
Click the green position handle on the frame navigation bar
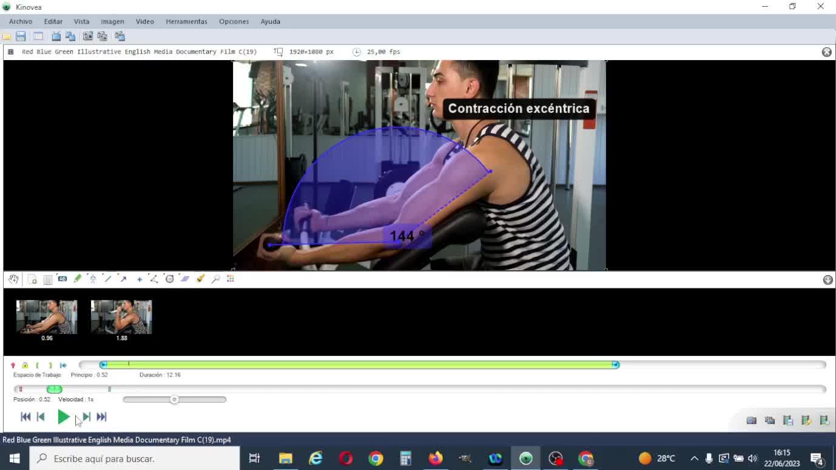click(54, 389)
